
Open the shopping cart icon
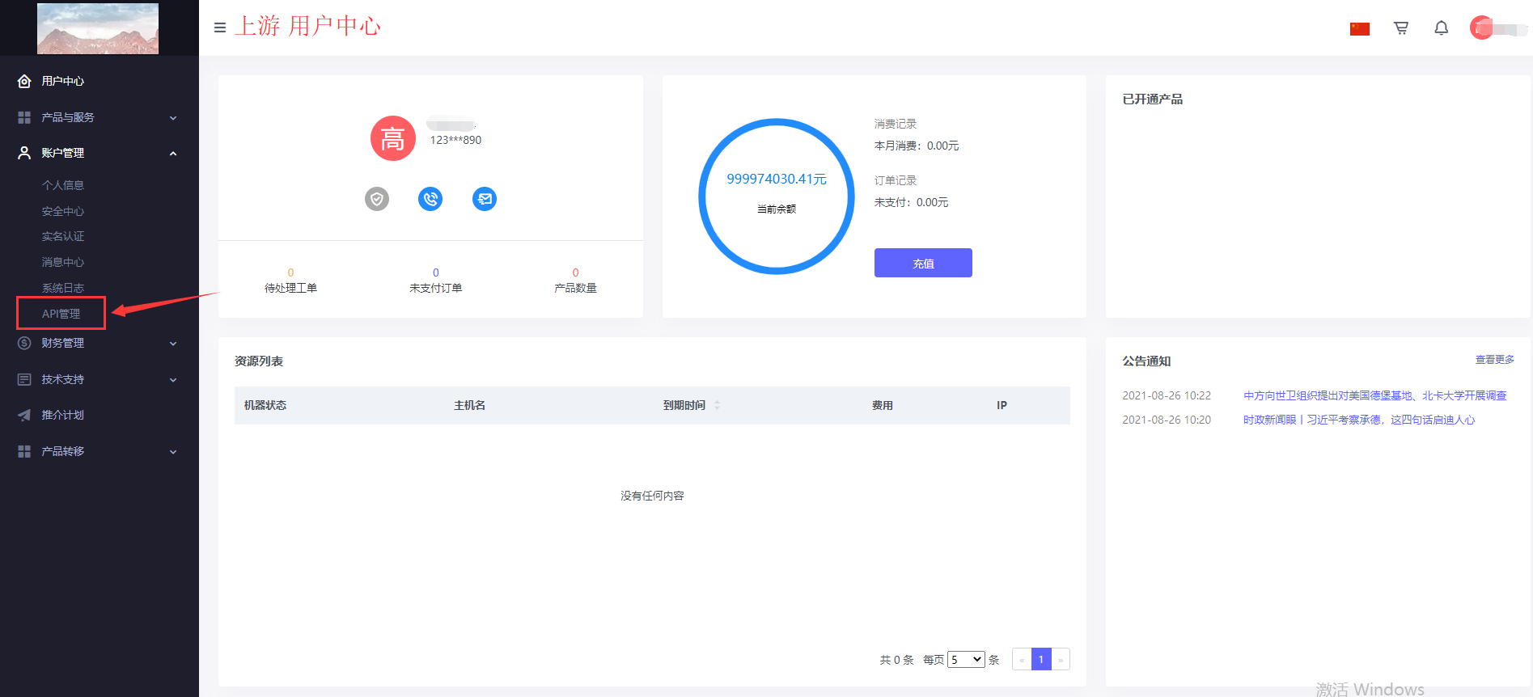coord(1401,28)
